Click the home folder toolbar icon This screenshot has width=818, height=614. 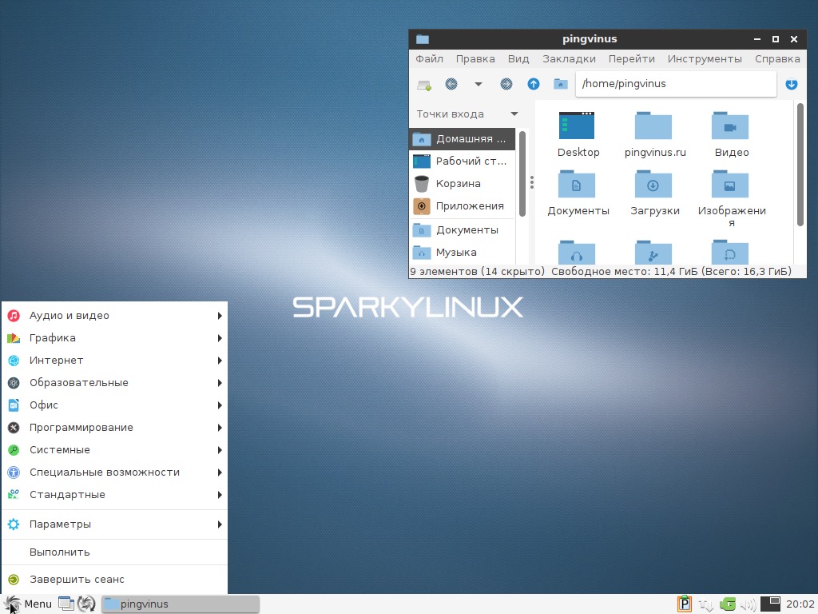tap(561, 84)
